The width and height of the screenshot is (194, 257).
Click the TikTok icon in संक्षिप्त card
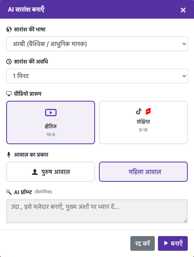tap(139, 111)
